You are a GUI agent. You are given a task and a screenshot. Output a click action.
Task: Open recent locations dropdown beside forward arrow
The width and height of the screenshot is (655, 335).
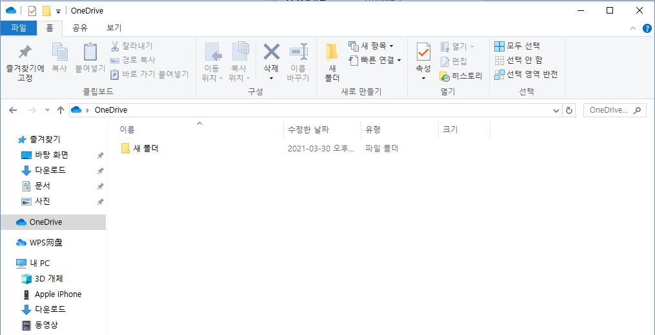(x=47, y=110)
